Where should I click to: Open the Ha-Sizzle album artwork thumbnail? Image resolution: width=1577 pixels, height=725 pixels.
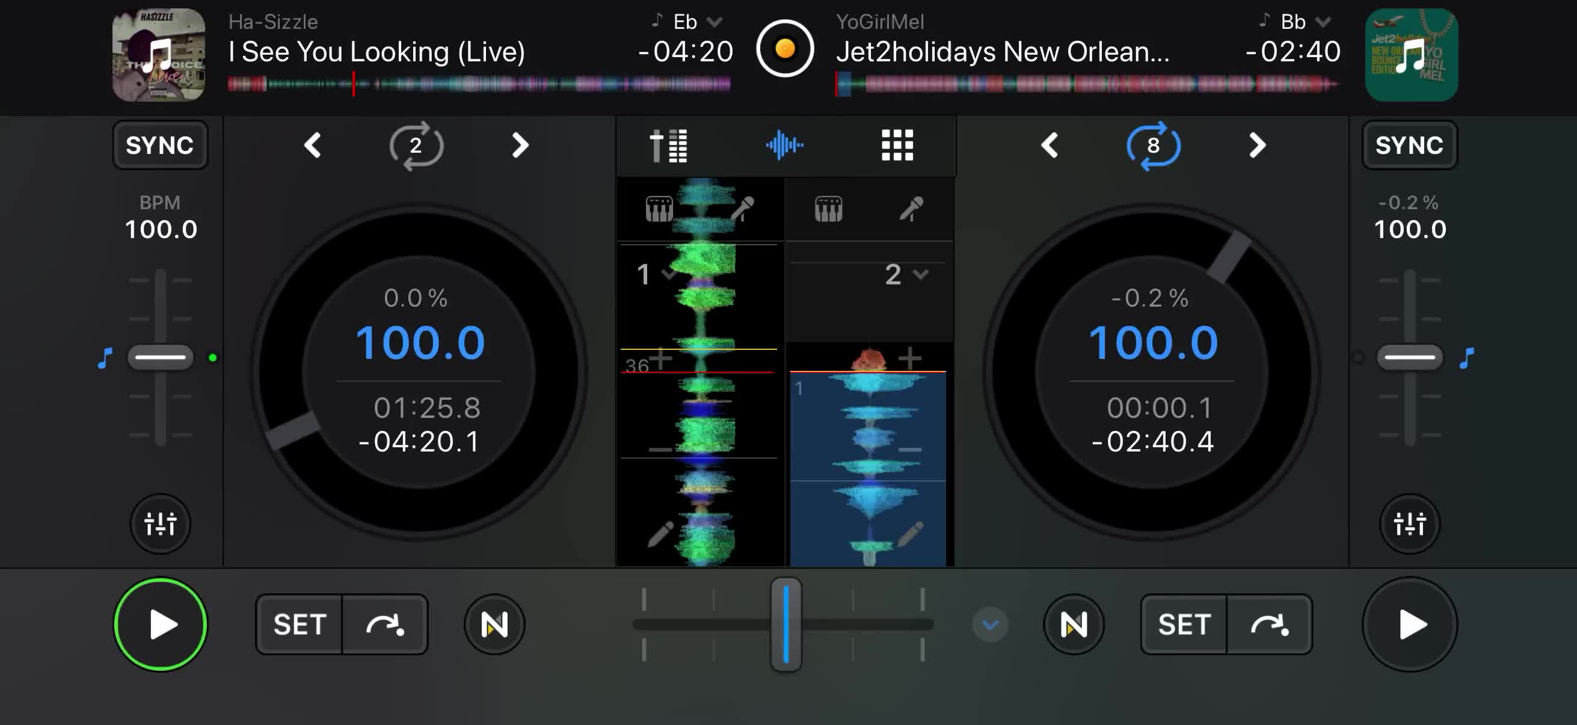point(159,54)
